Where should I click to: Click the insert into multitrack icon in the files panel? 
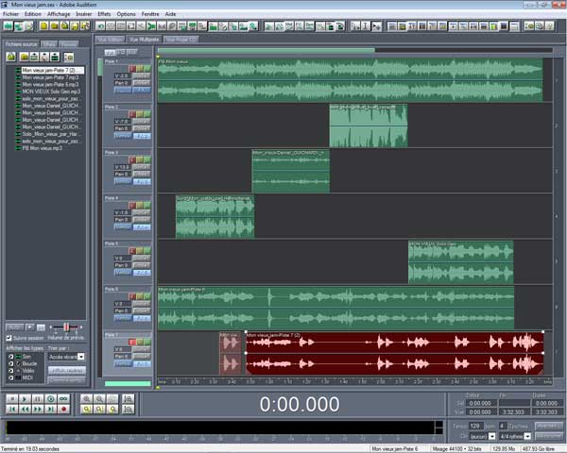34,57
